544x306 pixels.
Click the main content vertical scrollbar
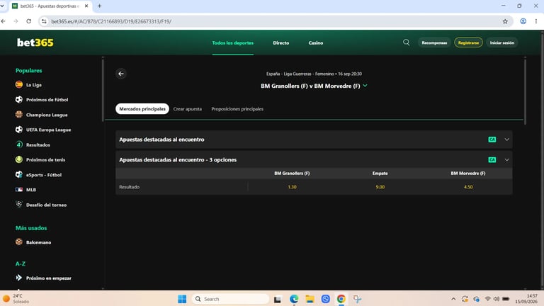tap(526, 92)
